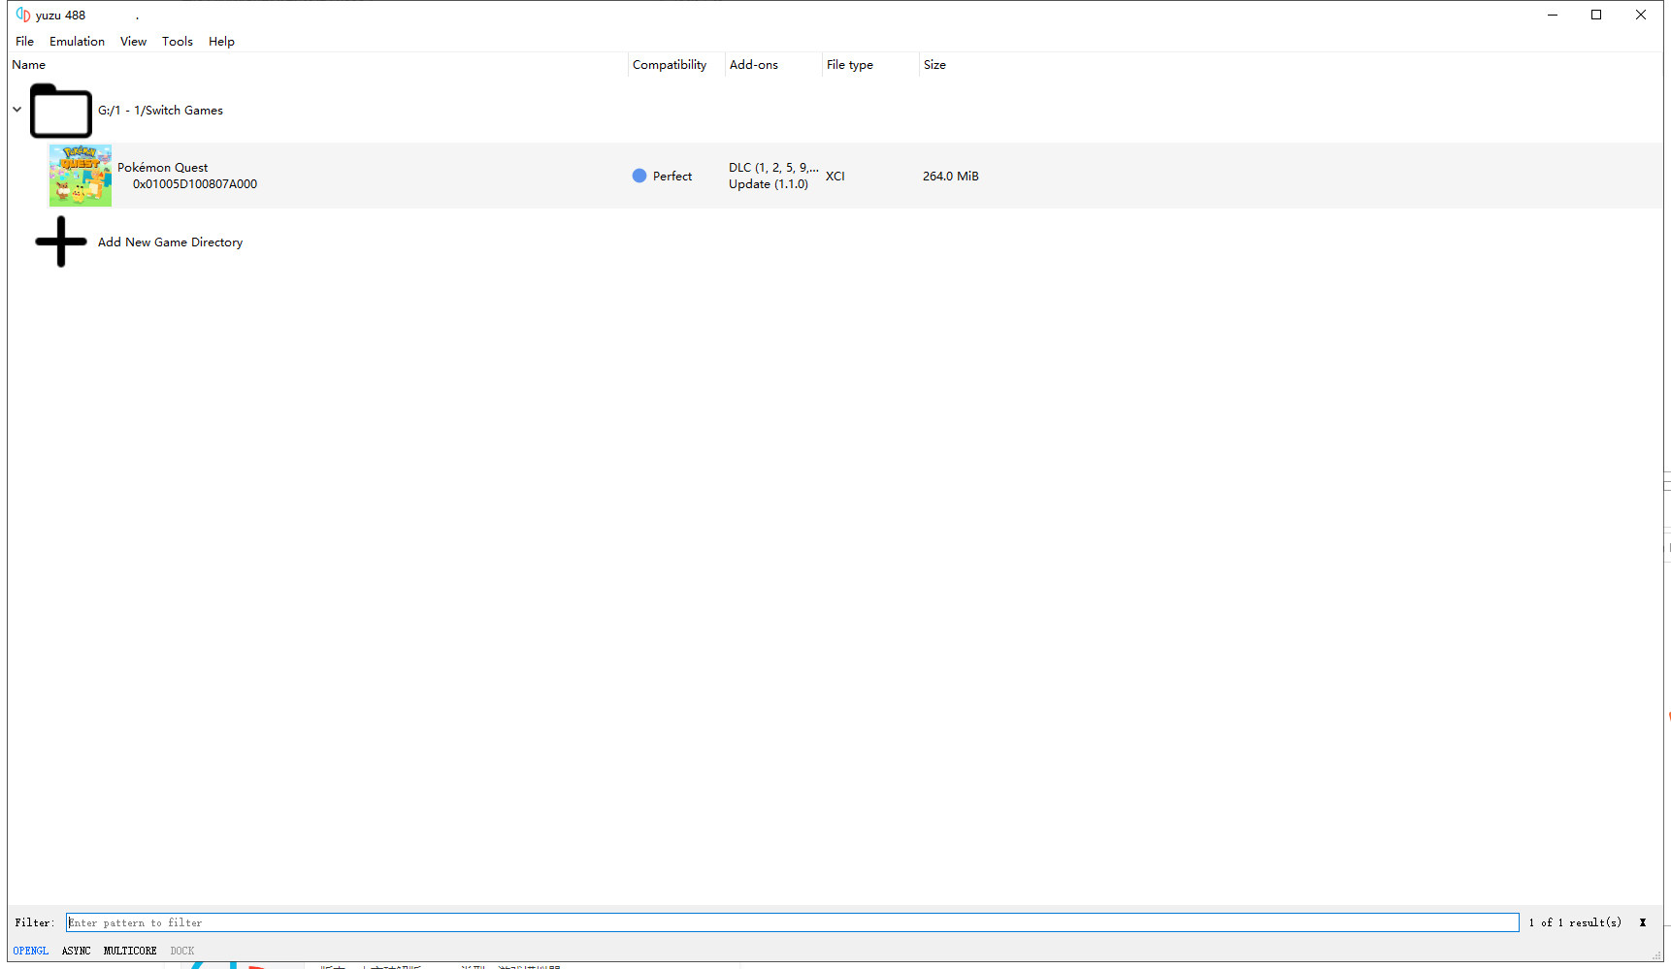Click the Add New Game Directory label

(170, 242)
